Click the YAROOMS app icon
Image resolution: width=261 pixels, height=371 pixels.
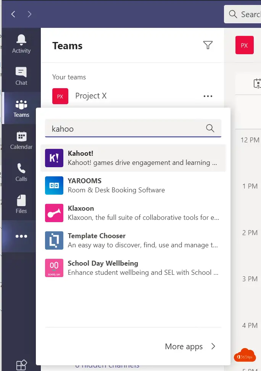point(54,185)
